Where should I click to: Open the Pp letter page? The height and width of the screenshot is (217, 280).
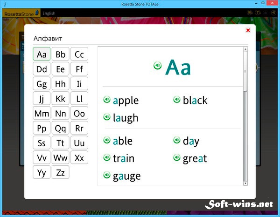click(42, 128)
